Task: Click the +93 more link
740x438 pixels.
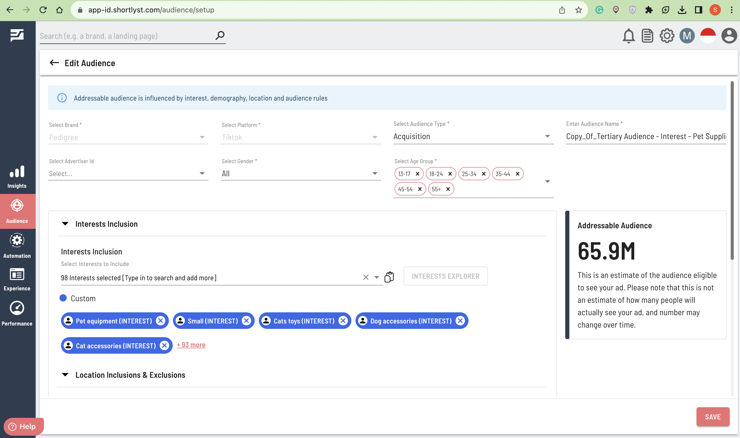Action: tap(191, 345)
